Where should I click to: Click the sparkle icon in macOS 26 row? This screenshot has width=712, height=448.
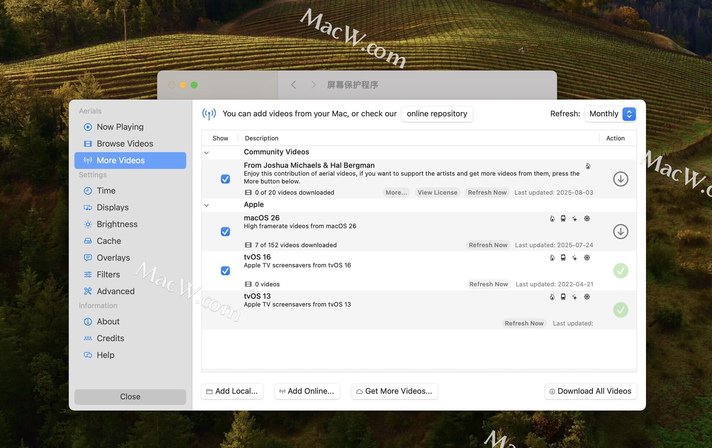(574, 218)
